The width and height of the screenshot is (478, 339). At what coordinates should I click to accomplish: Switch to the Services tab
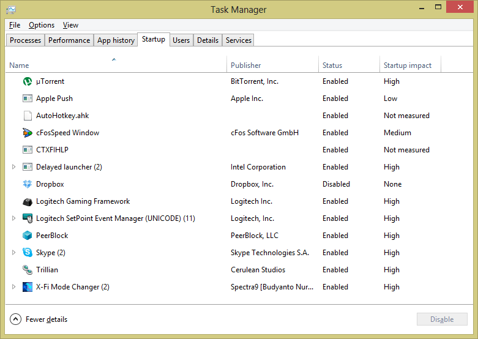239,40
